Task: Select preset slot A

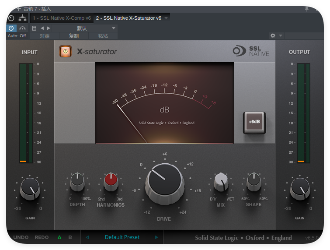Action: coord(59,237)
